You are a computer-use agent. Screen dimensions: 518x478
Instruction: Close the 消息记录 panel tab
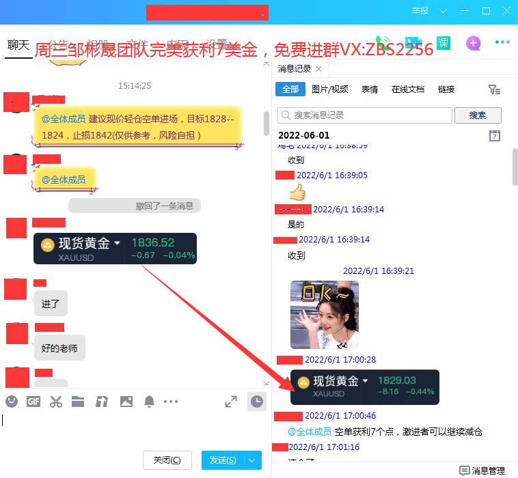[318, 69]
